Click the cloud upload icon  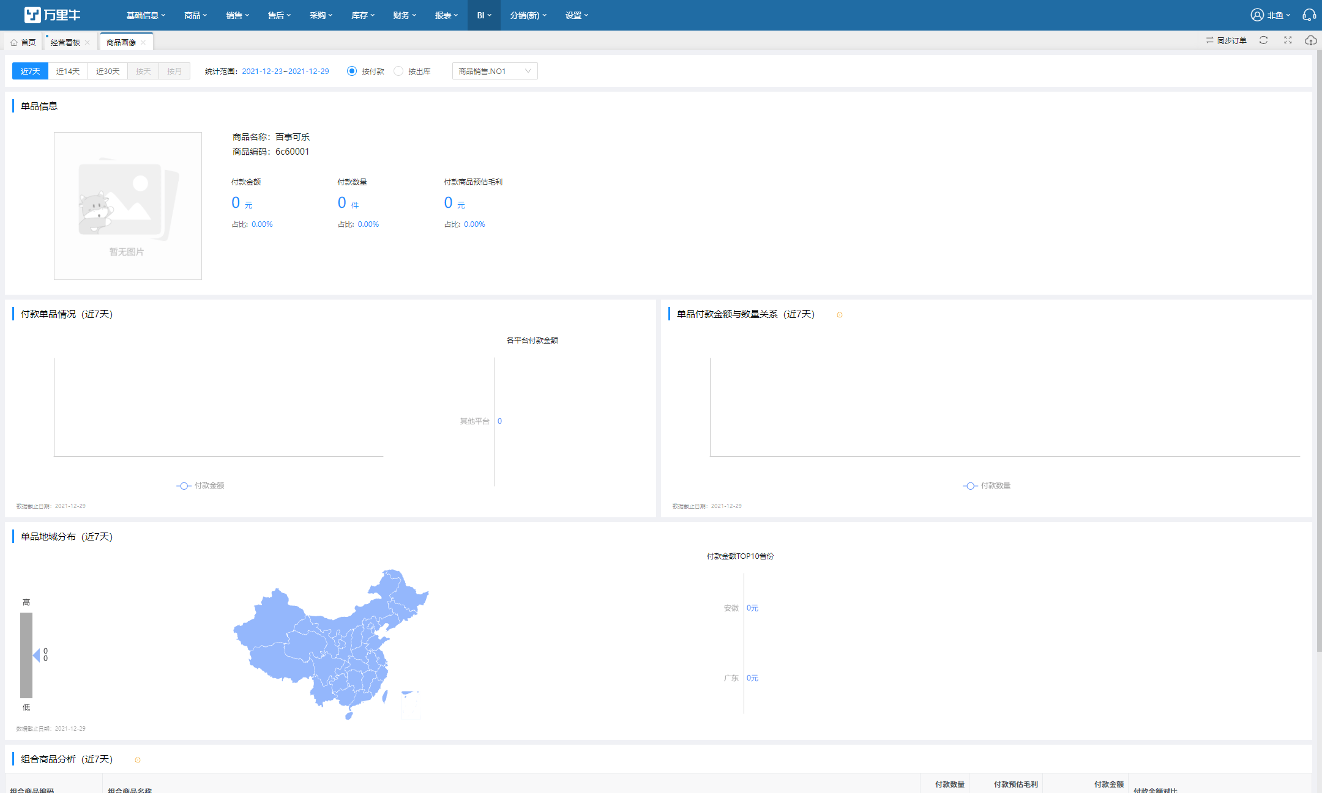[1310, 40]
